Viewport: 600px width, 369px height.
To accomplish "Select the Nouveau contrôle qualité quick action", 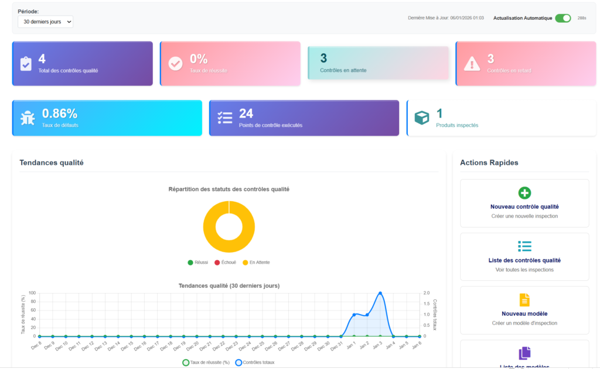I will 524,203.
